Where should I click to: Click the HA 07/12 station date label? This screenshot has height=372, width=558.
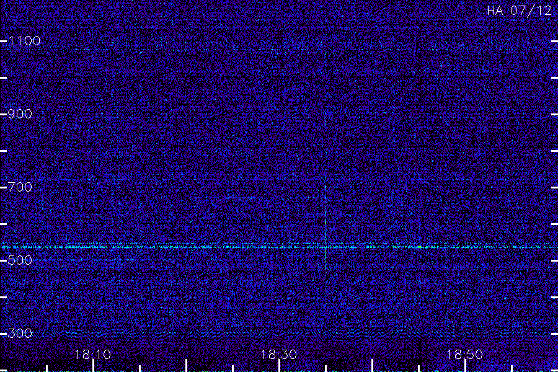(x=519, y=11)
